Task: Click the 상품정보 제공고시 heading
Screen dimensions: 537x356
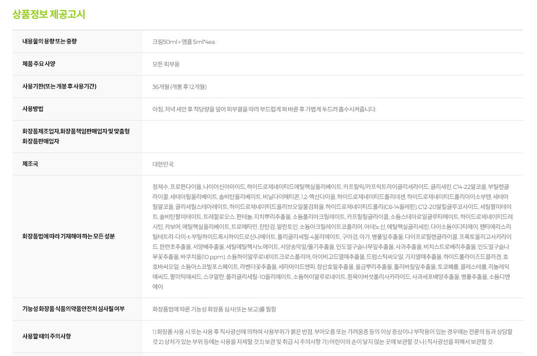Action: coord(49,14)
